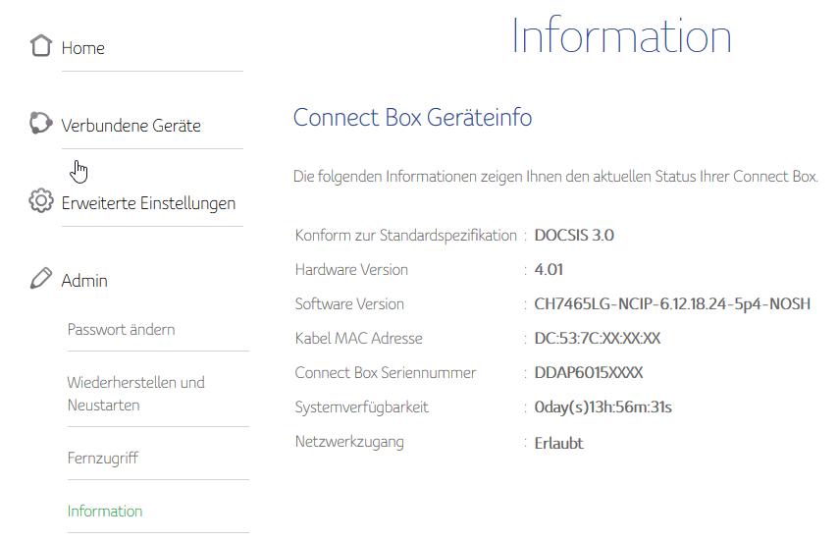
Task: Click the Netzwerkzugang status Erlaubt
Action: (558, 443)
